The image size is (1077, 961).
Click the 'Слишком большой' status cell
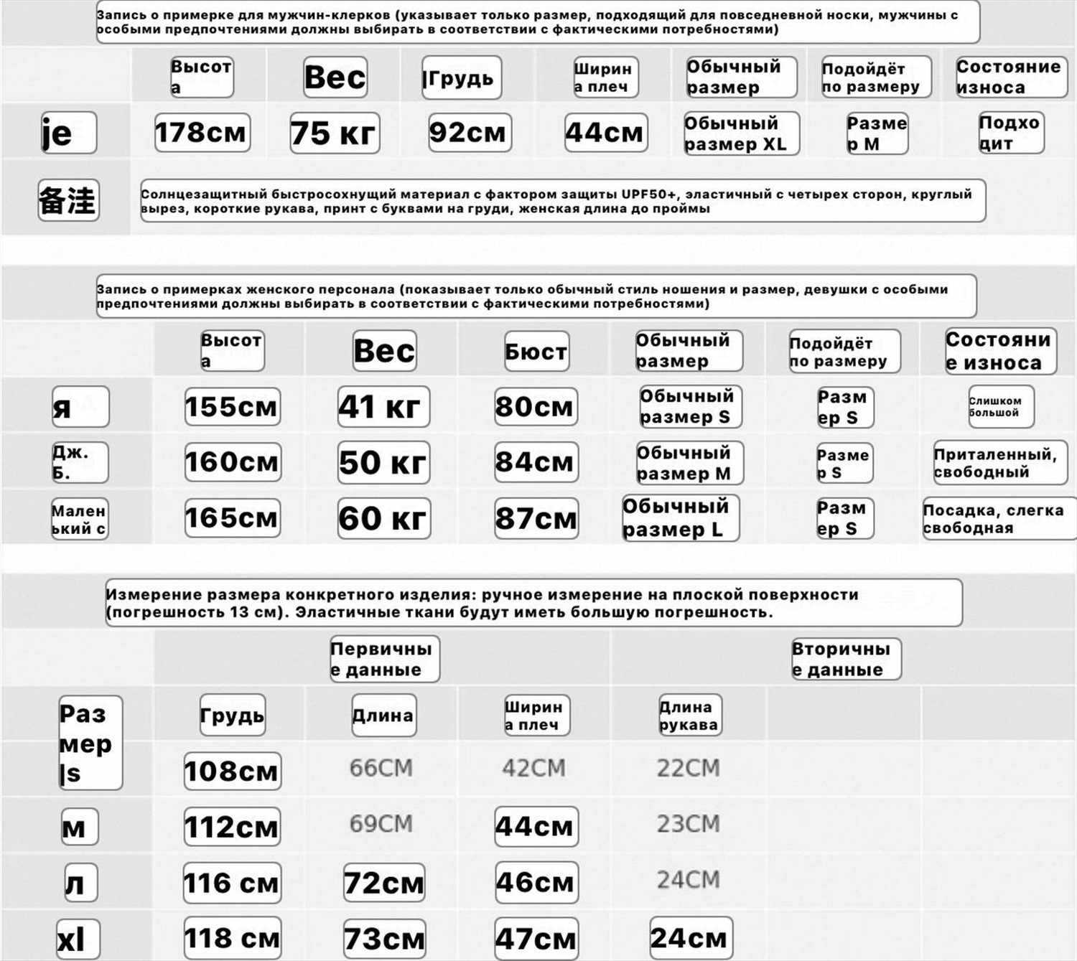[x=1000, y=407]
